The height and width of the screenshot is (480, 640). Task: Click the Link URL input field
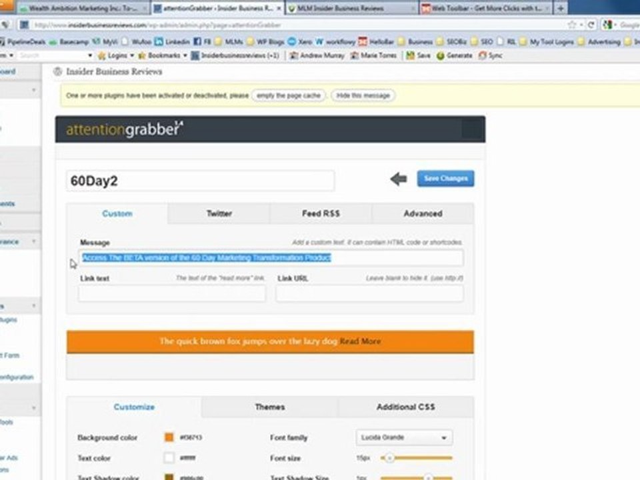coord(370,293)
